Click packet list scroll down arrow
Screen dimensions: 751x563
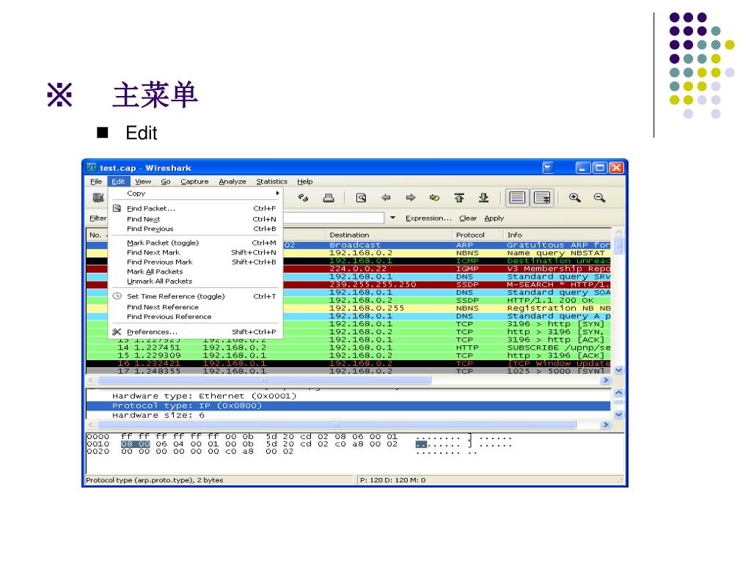click(618, 370)
